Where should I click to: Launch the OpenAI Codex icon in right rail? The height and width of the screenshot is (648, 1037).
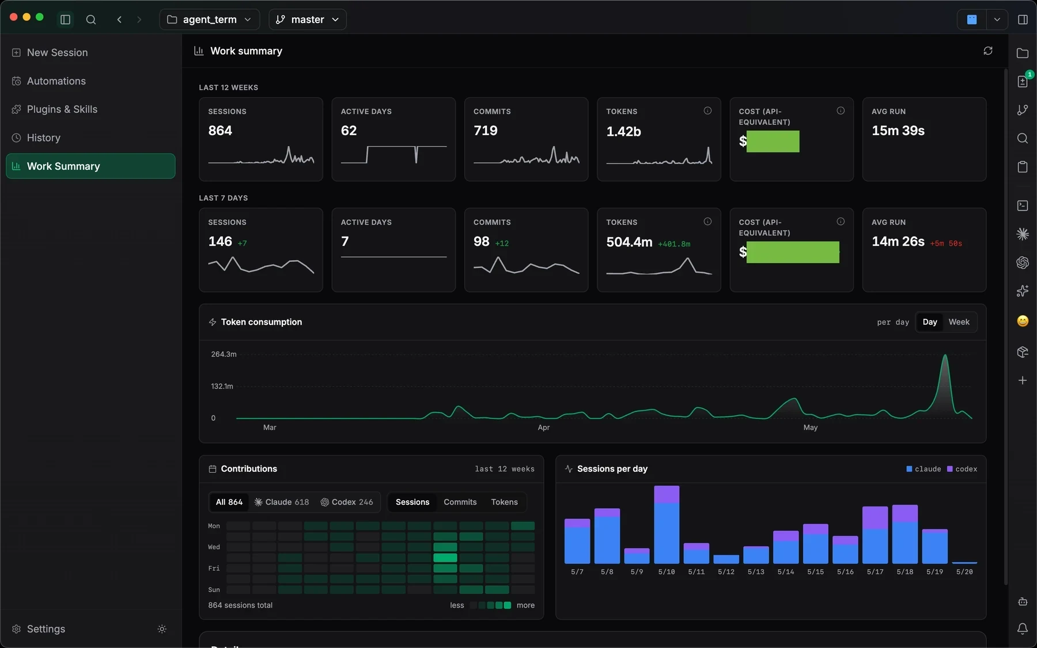coord(1023,262)
